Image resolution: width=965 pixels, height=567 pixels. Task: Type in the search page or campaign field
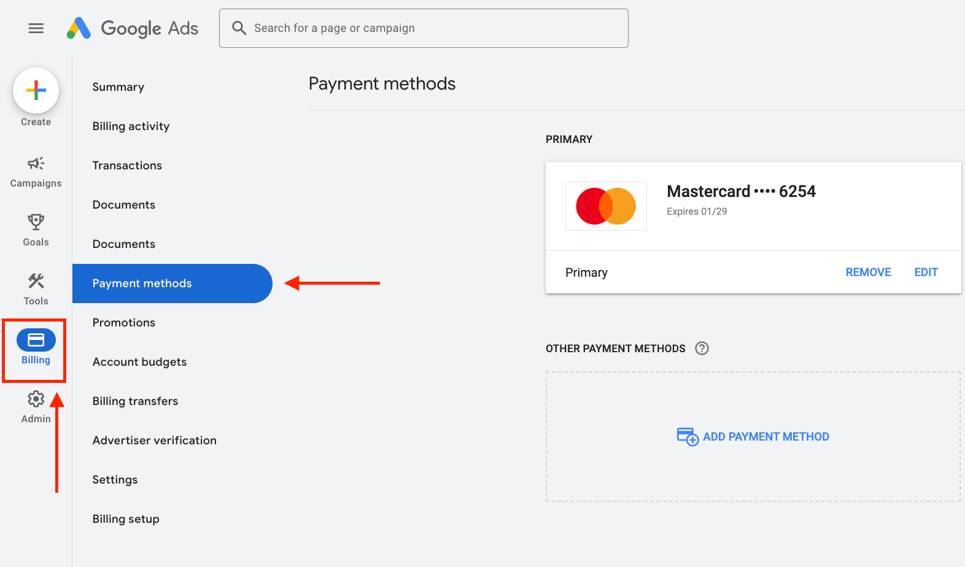point(430,28)
